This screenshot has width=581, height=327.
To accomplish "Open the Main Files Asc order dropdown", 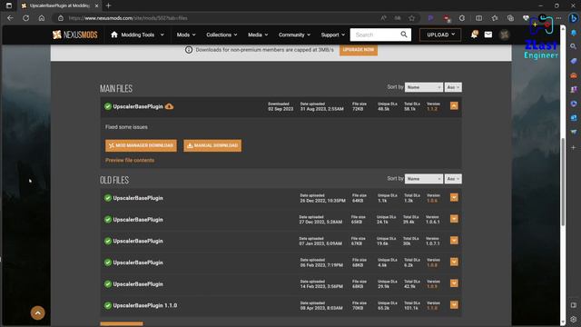I will tap(453, 87).
